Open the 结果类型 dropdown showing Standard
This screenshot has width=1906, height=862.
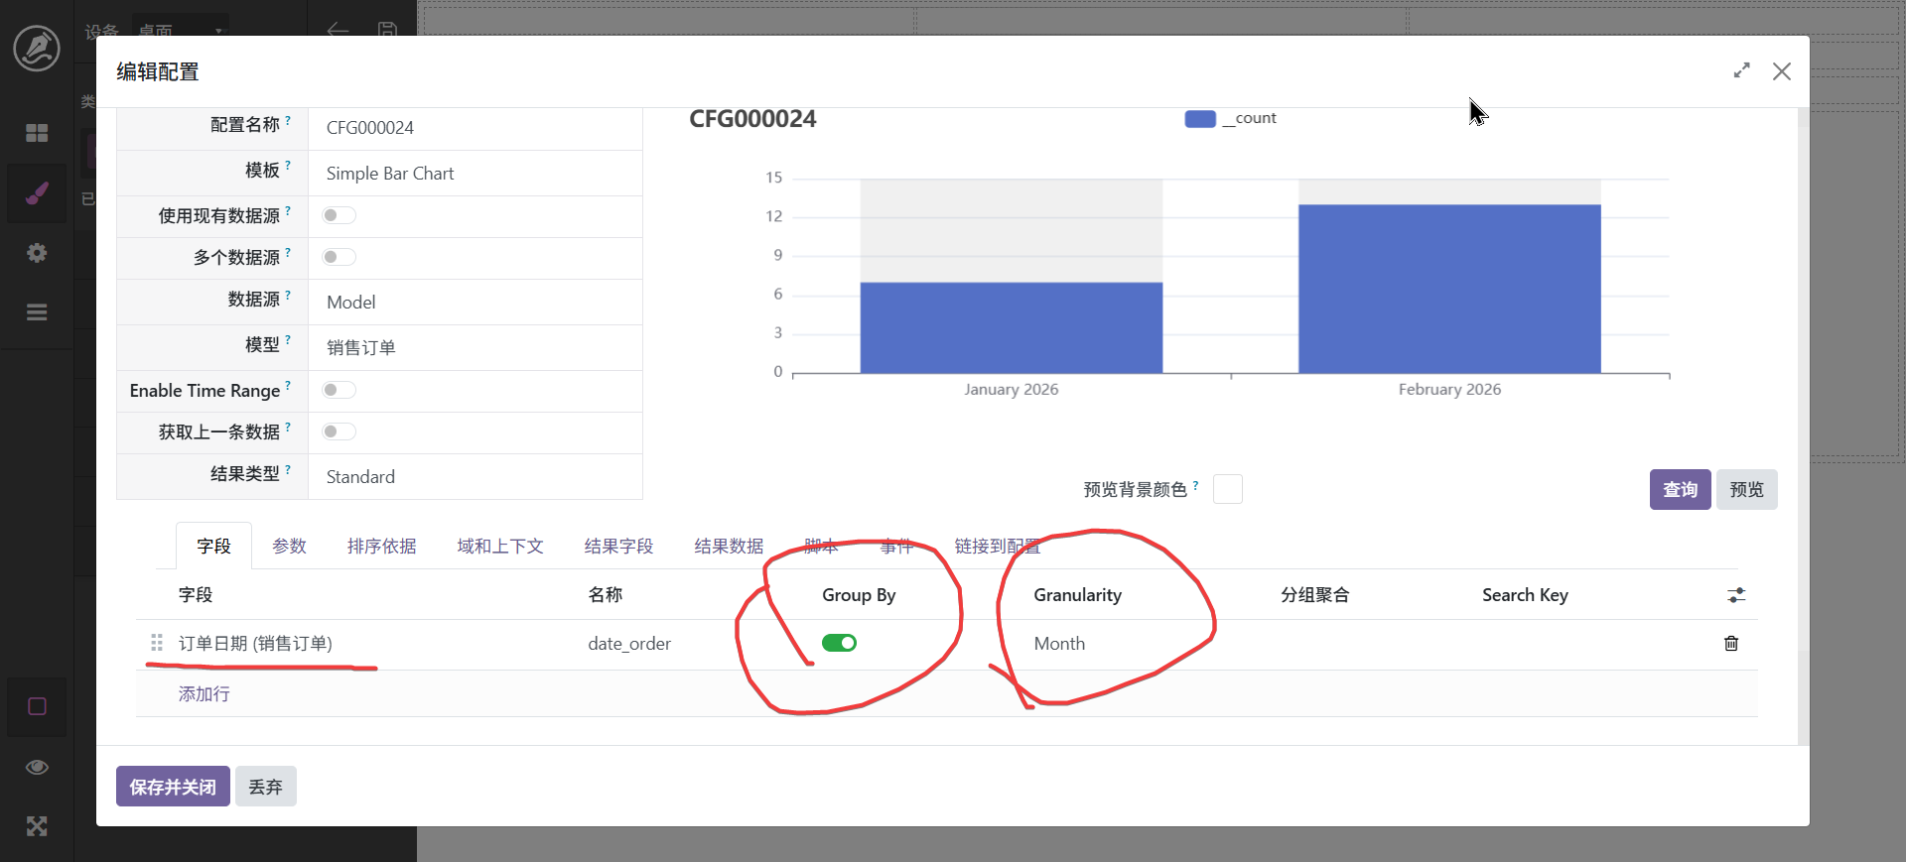[x=475, y=477]
